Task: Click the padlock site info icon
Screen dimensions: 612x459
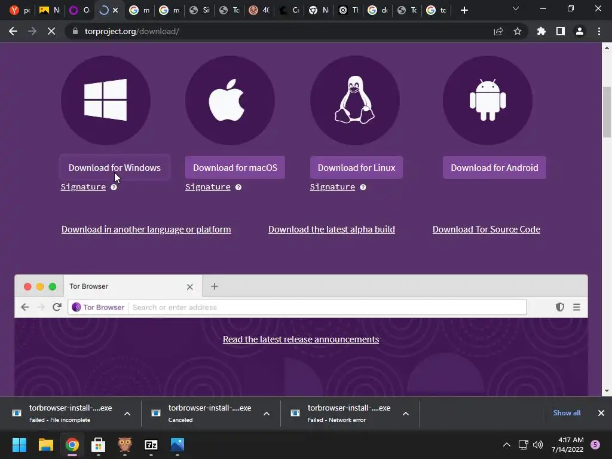Action: coord(75,31)
